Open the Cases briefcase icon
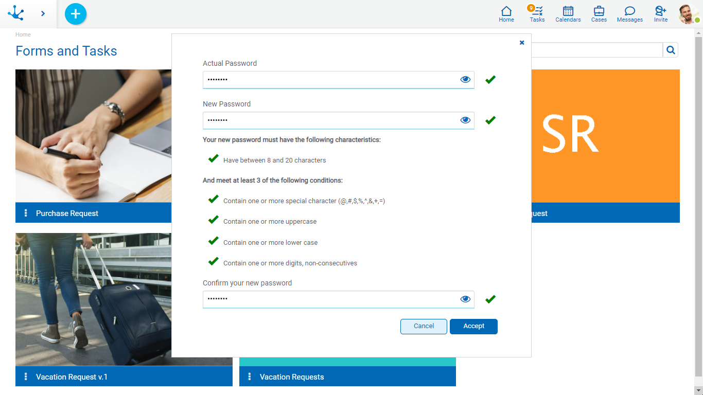 point(599,14)
